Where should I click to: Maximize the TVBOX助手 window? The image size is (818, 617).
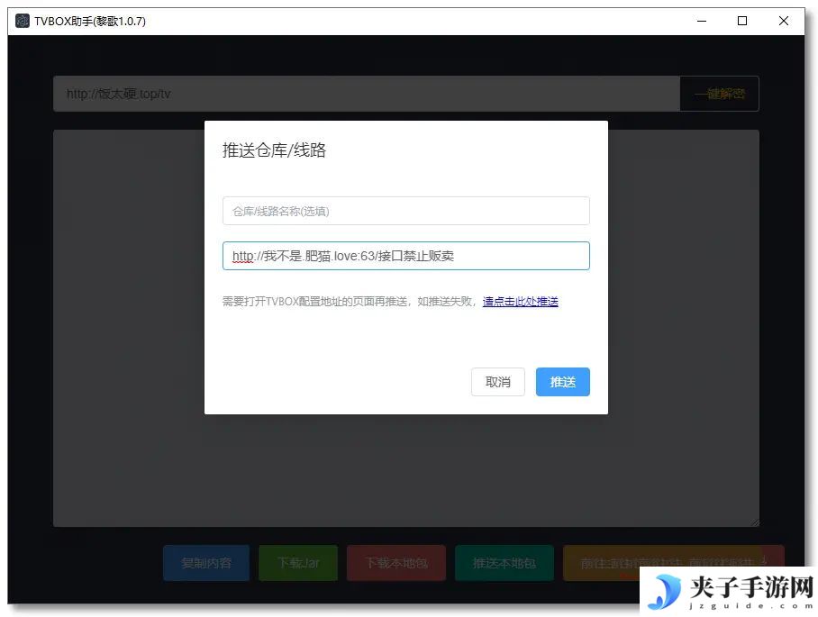click(x=742, y=21)
